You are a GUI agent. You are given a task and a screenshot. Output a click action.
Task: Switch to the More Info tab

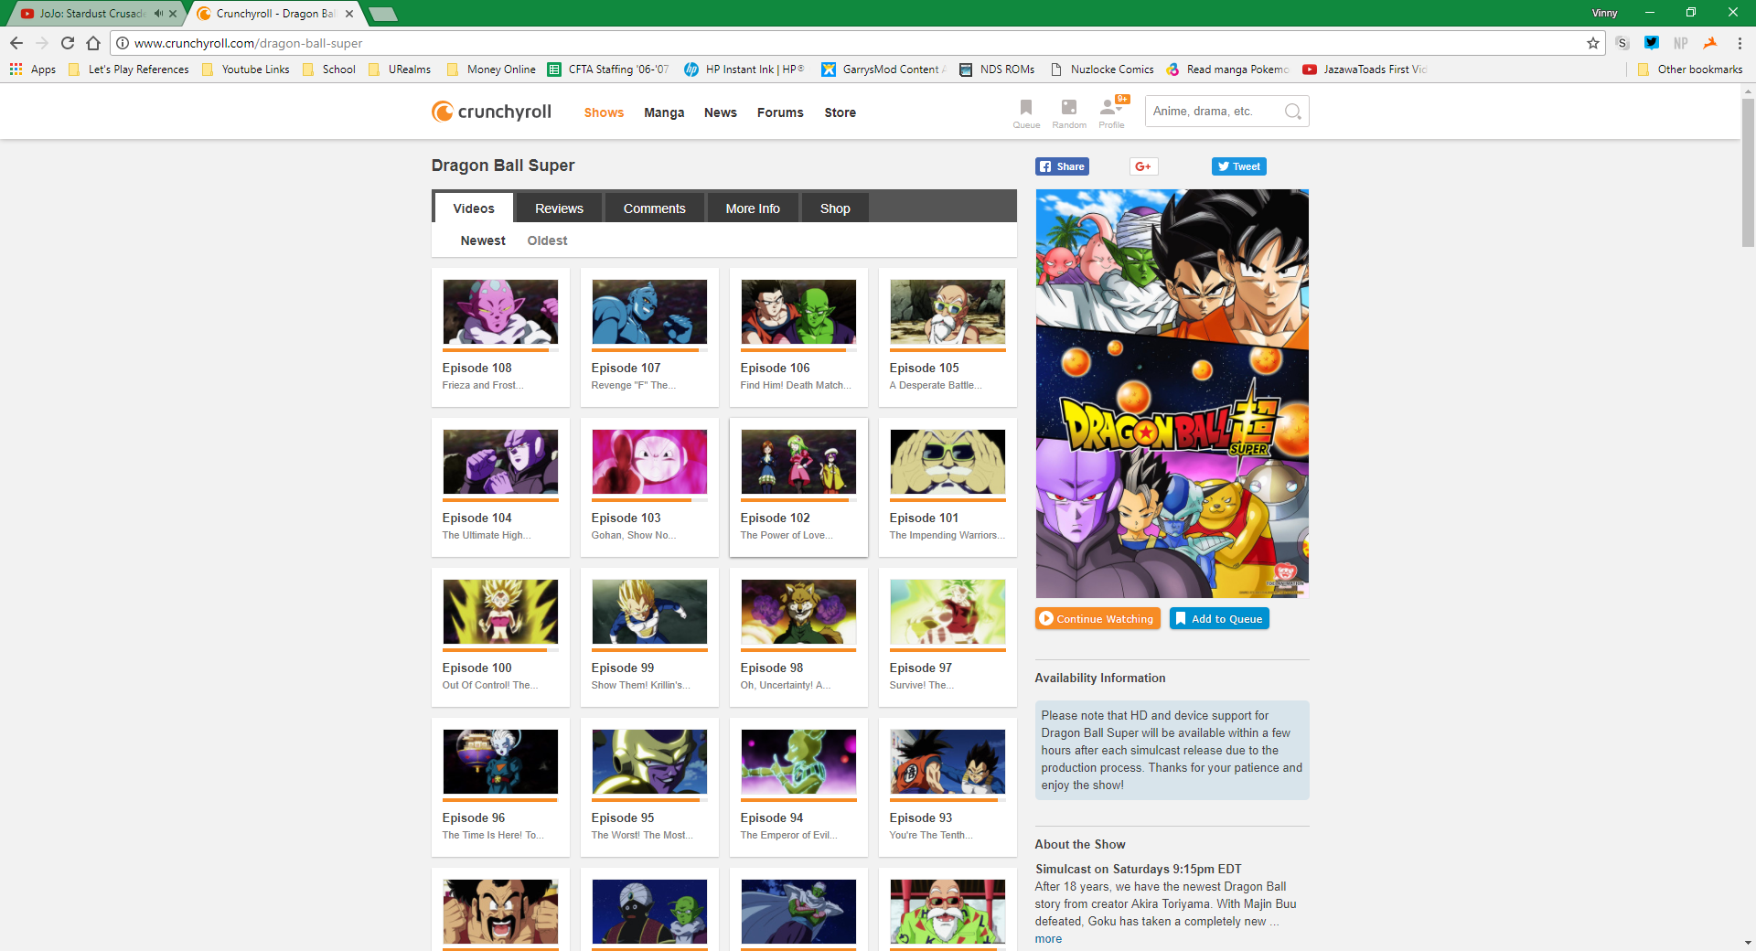point(753,208)
